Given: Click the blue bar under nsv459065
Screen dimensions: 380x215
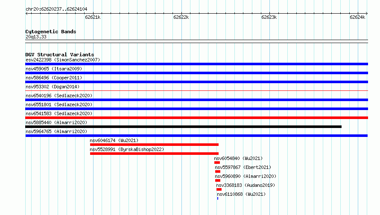Looking at the screenshot, I should (x=196, y=73).
